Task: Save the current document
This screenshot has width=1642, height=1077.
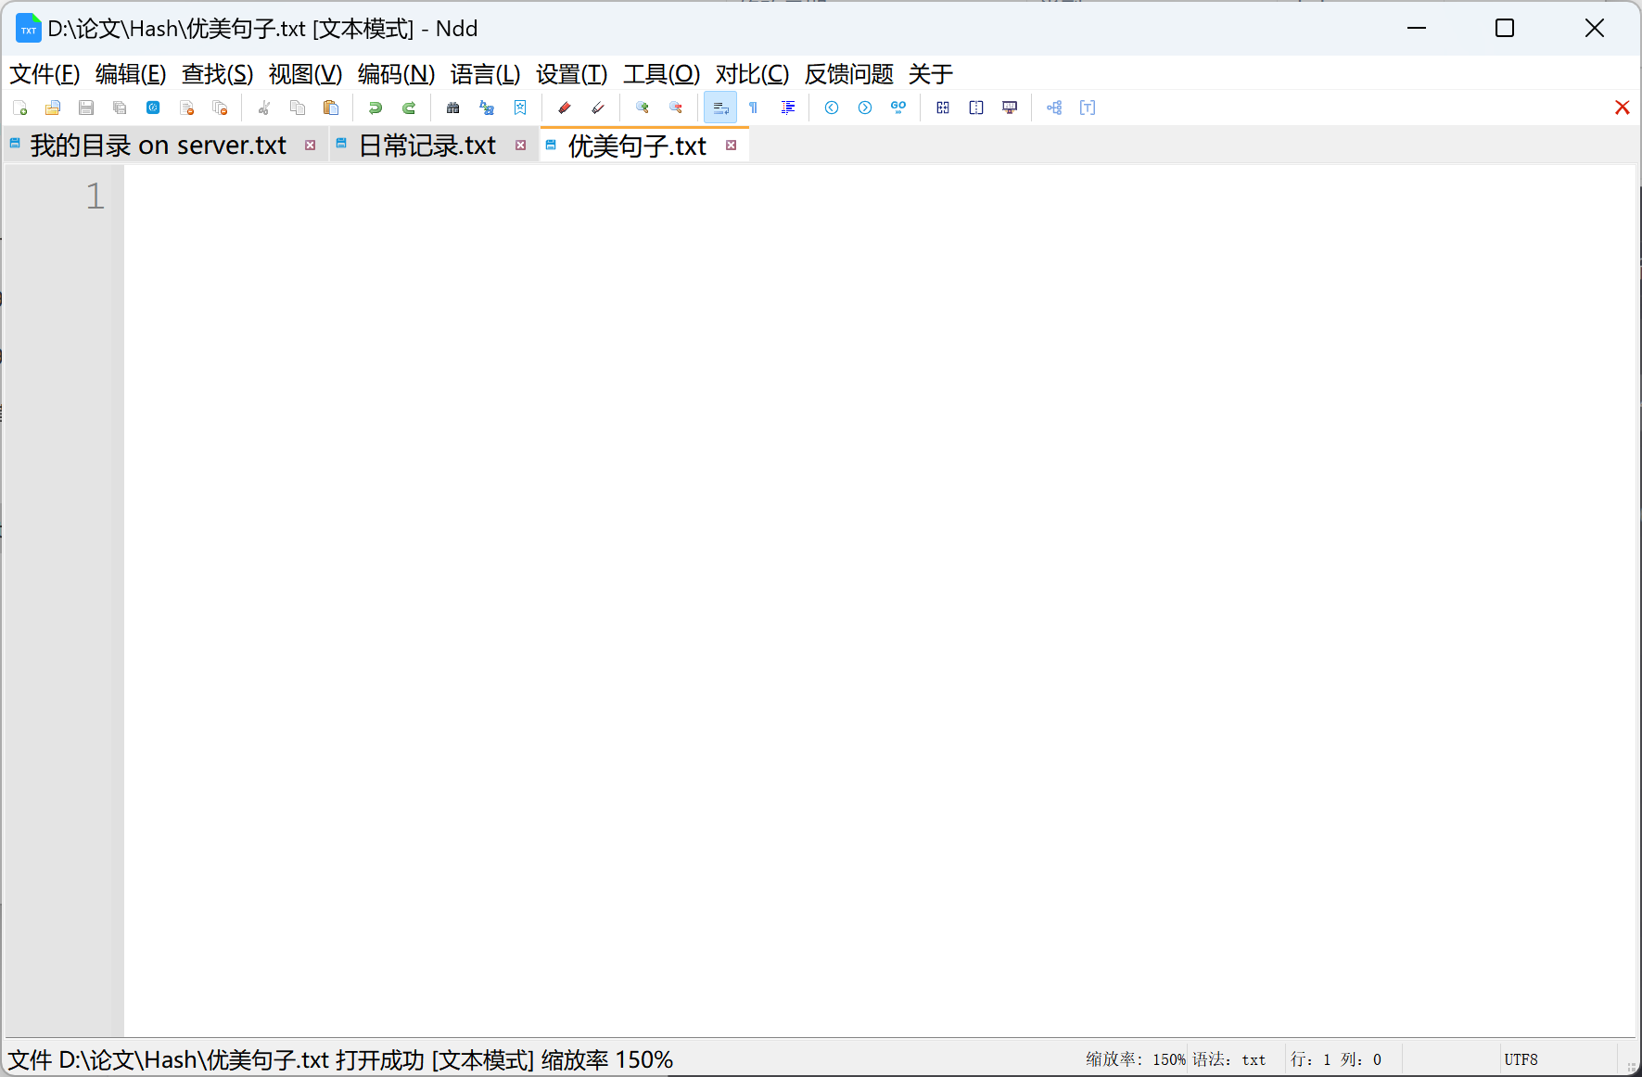Action: (86, 108)
